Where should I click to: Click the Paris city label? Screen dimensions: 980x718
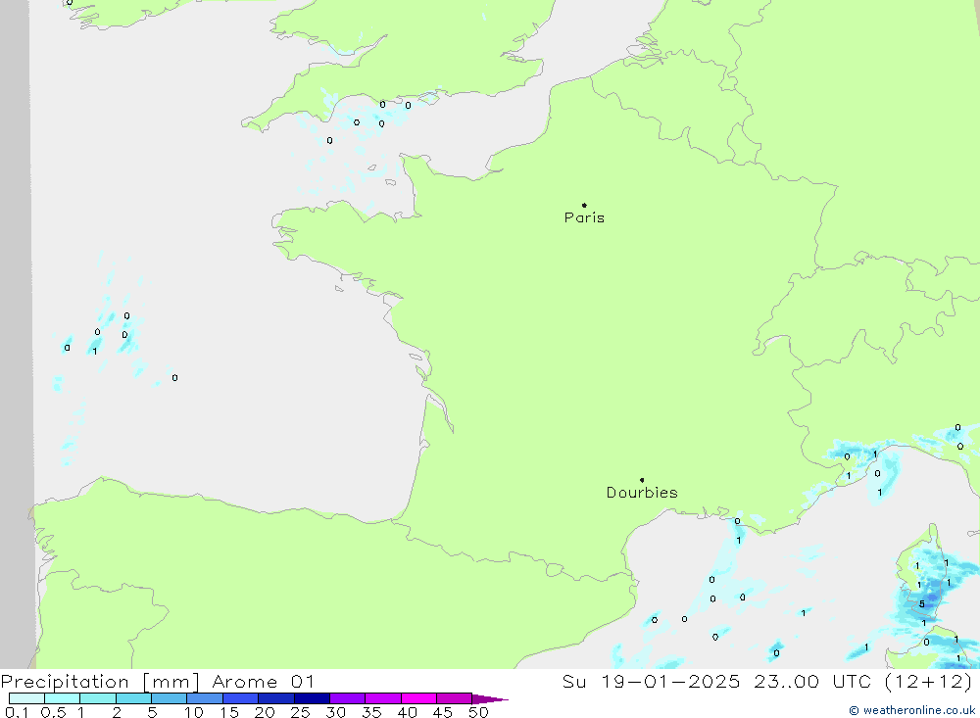pos(584,217)
